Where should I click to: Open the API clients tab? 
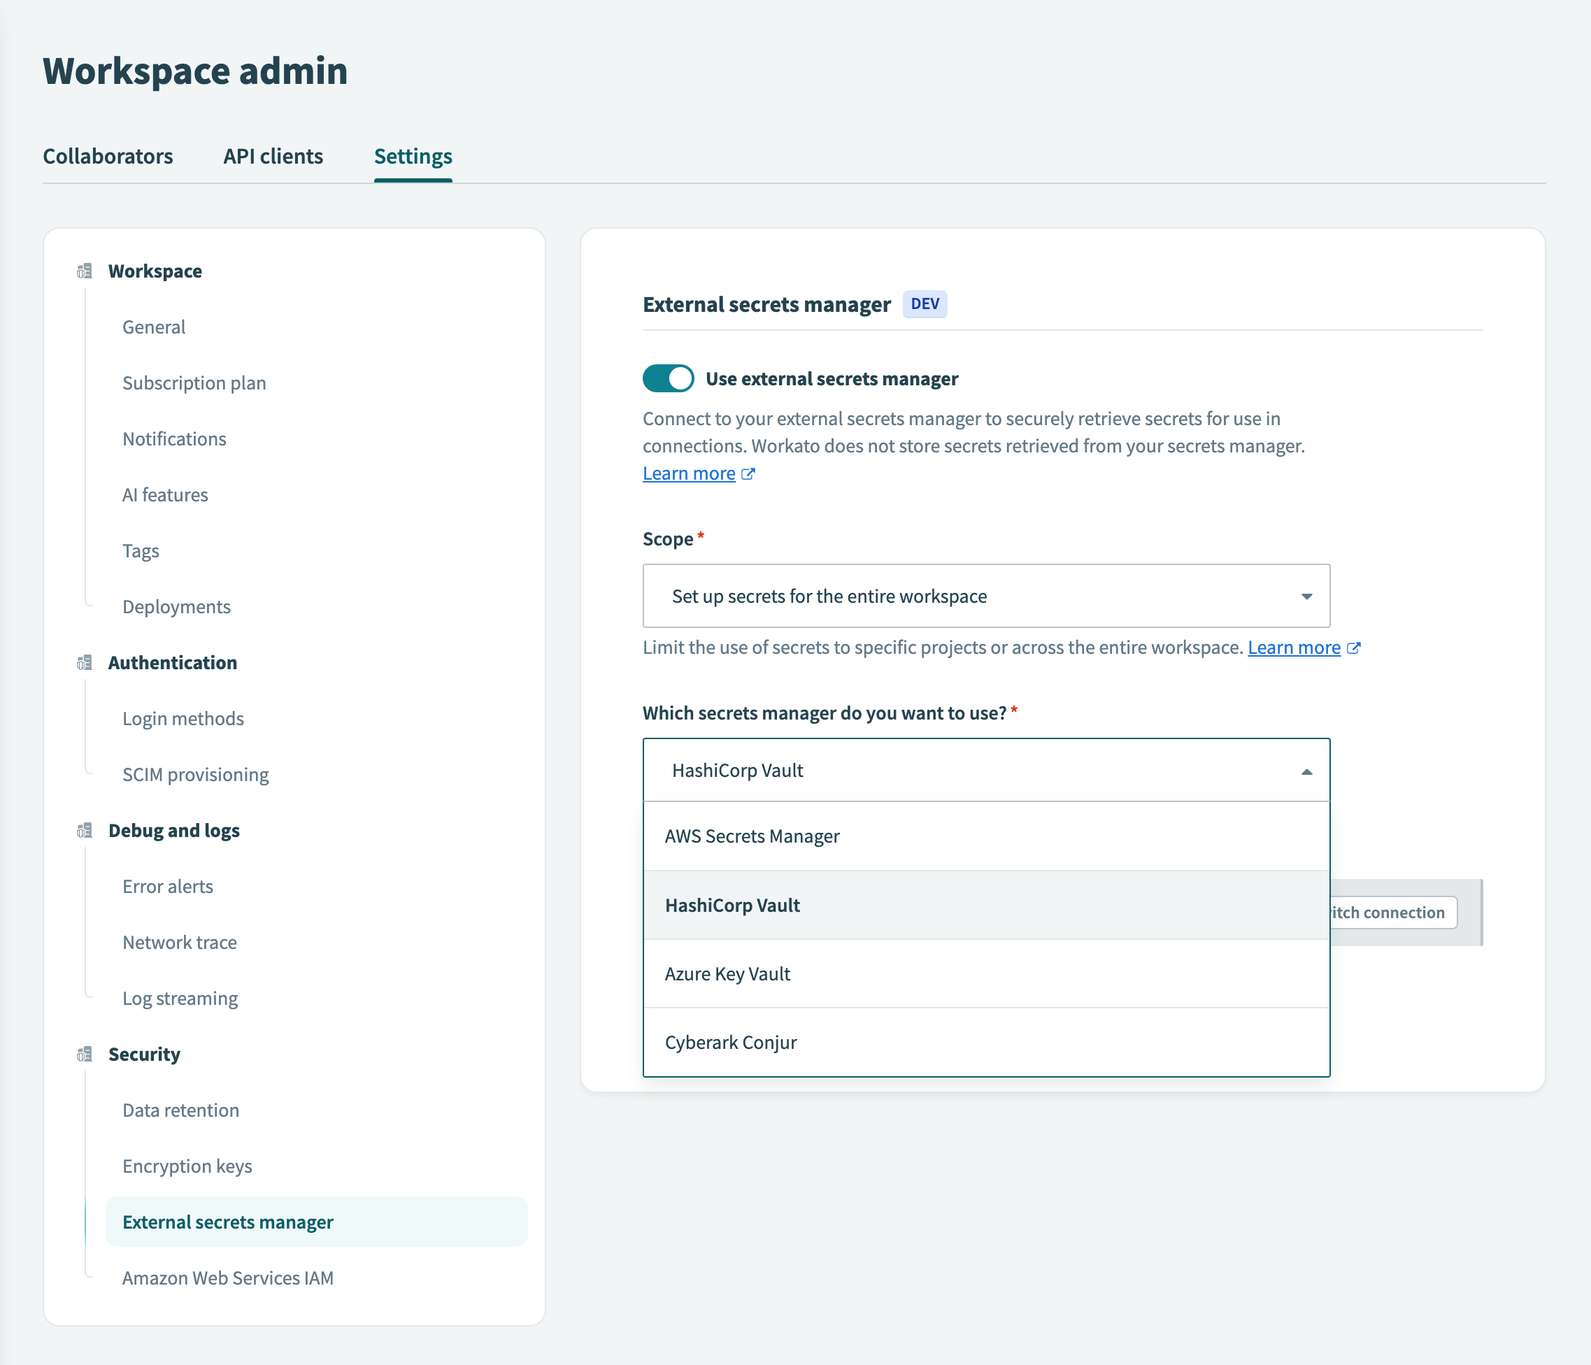point(273,156)
